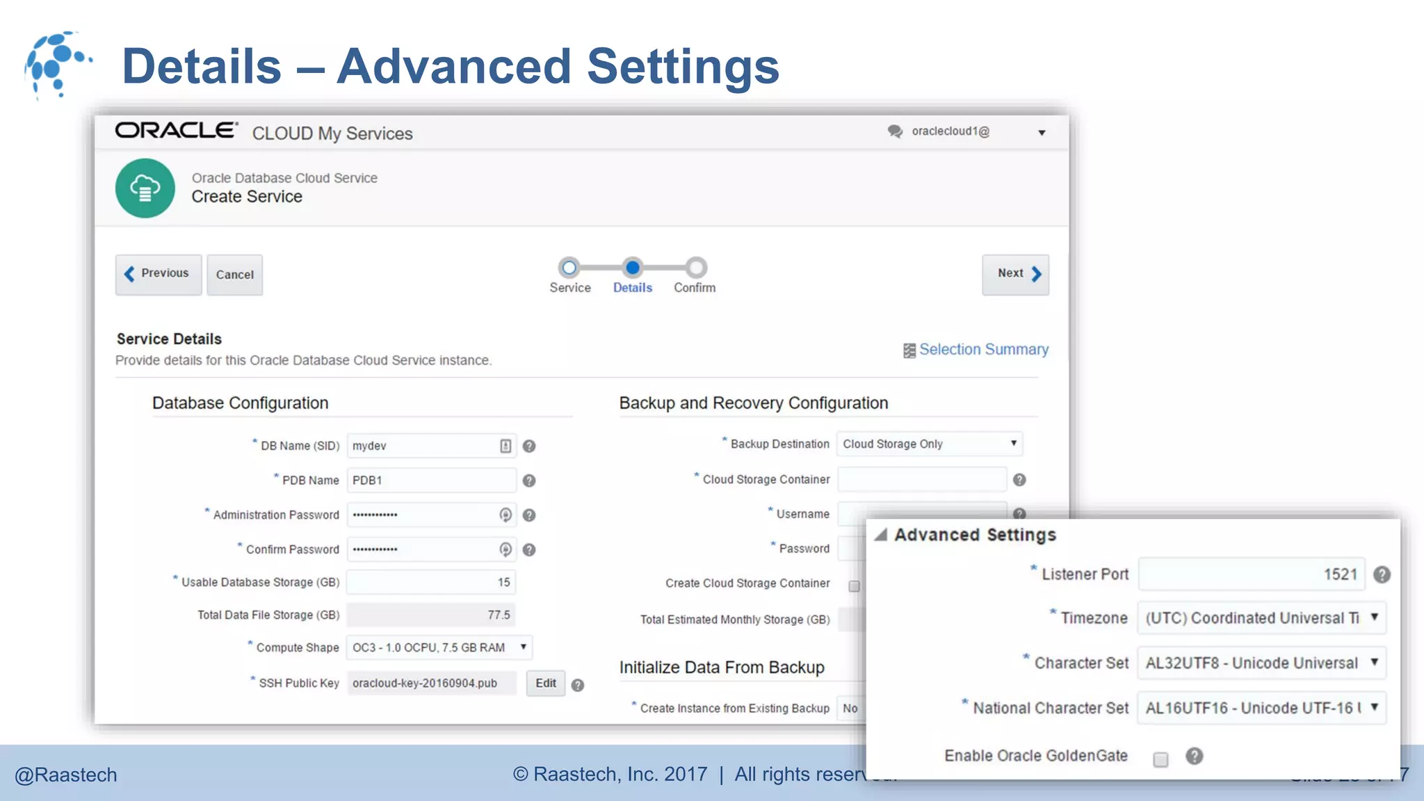Jump to the Confirm wizard step
The image size is (1424, 801).
[695, 268]
